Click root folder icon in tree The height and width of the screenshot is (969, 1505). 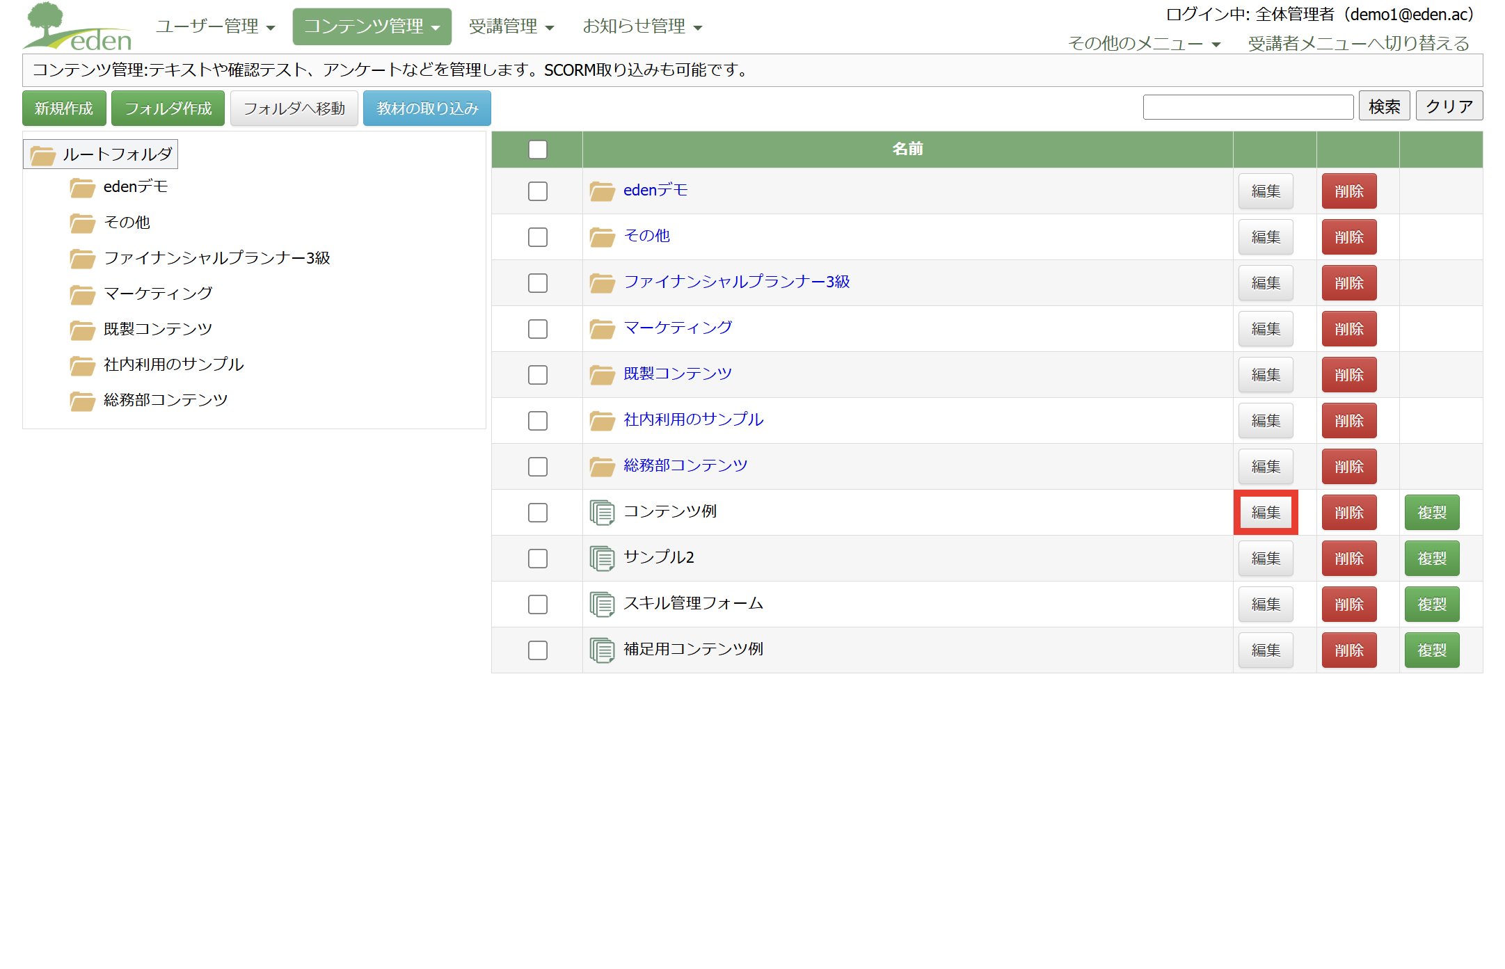[x=42, y=155]
